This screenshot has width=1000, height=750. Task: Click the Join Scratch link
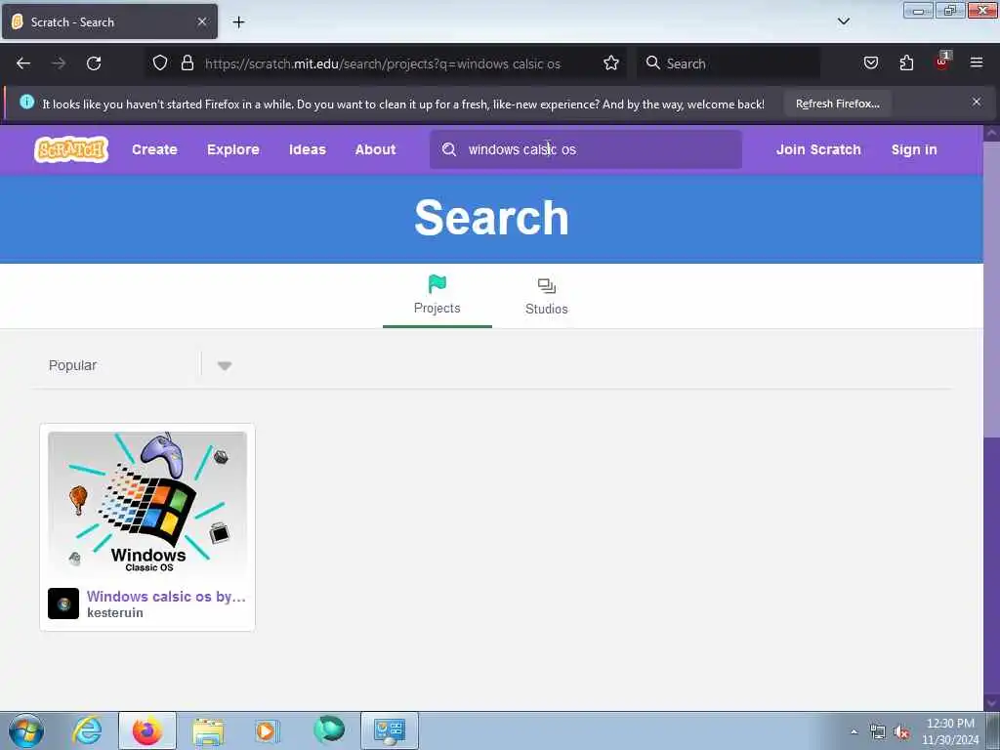point(818,149)
